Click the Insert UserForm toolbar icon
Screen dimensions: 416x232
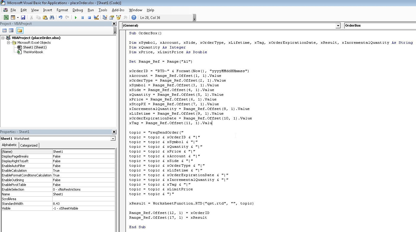point(13,18)
